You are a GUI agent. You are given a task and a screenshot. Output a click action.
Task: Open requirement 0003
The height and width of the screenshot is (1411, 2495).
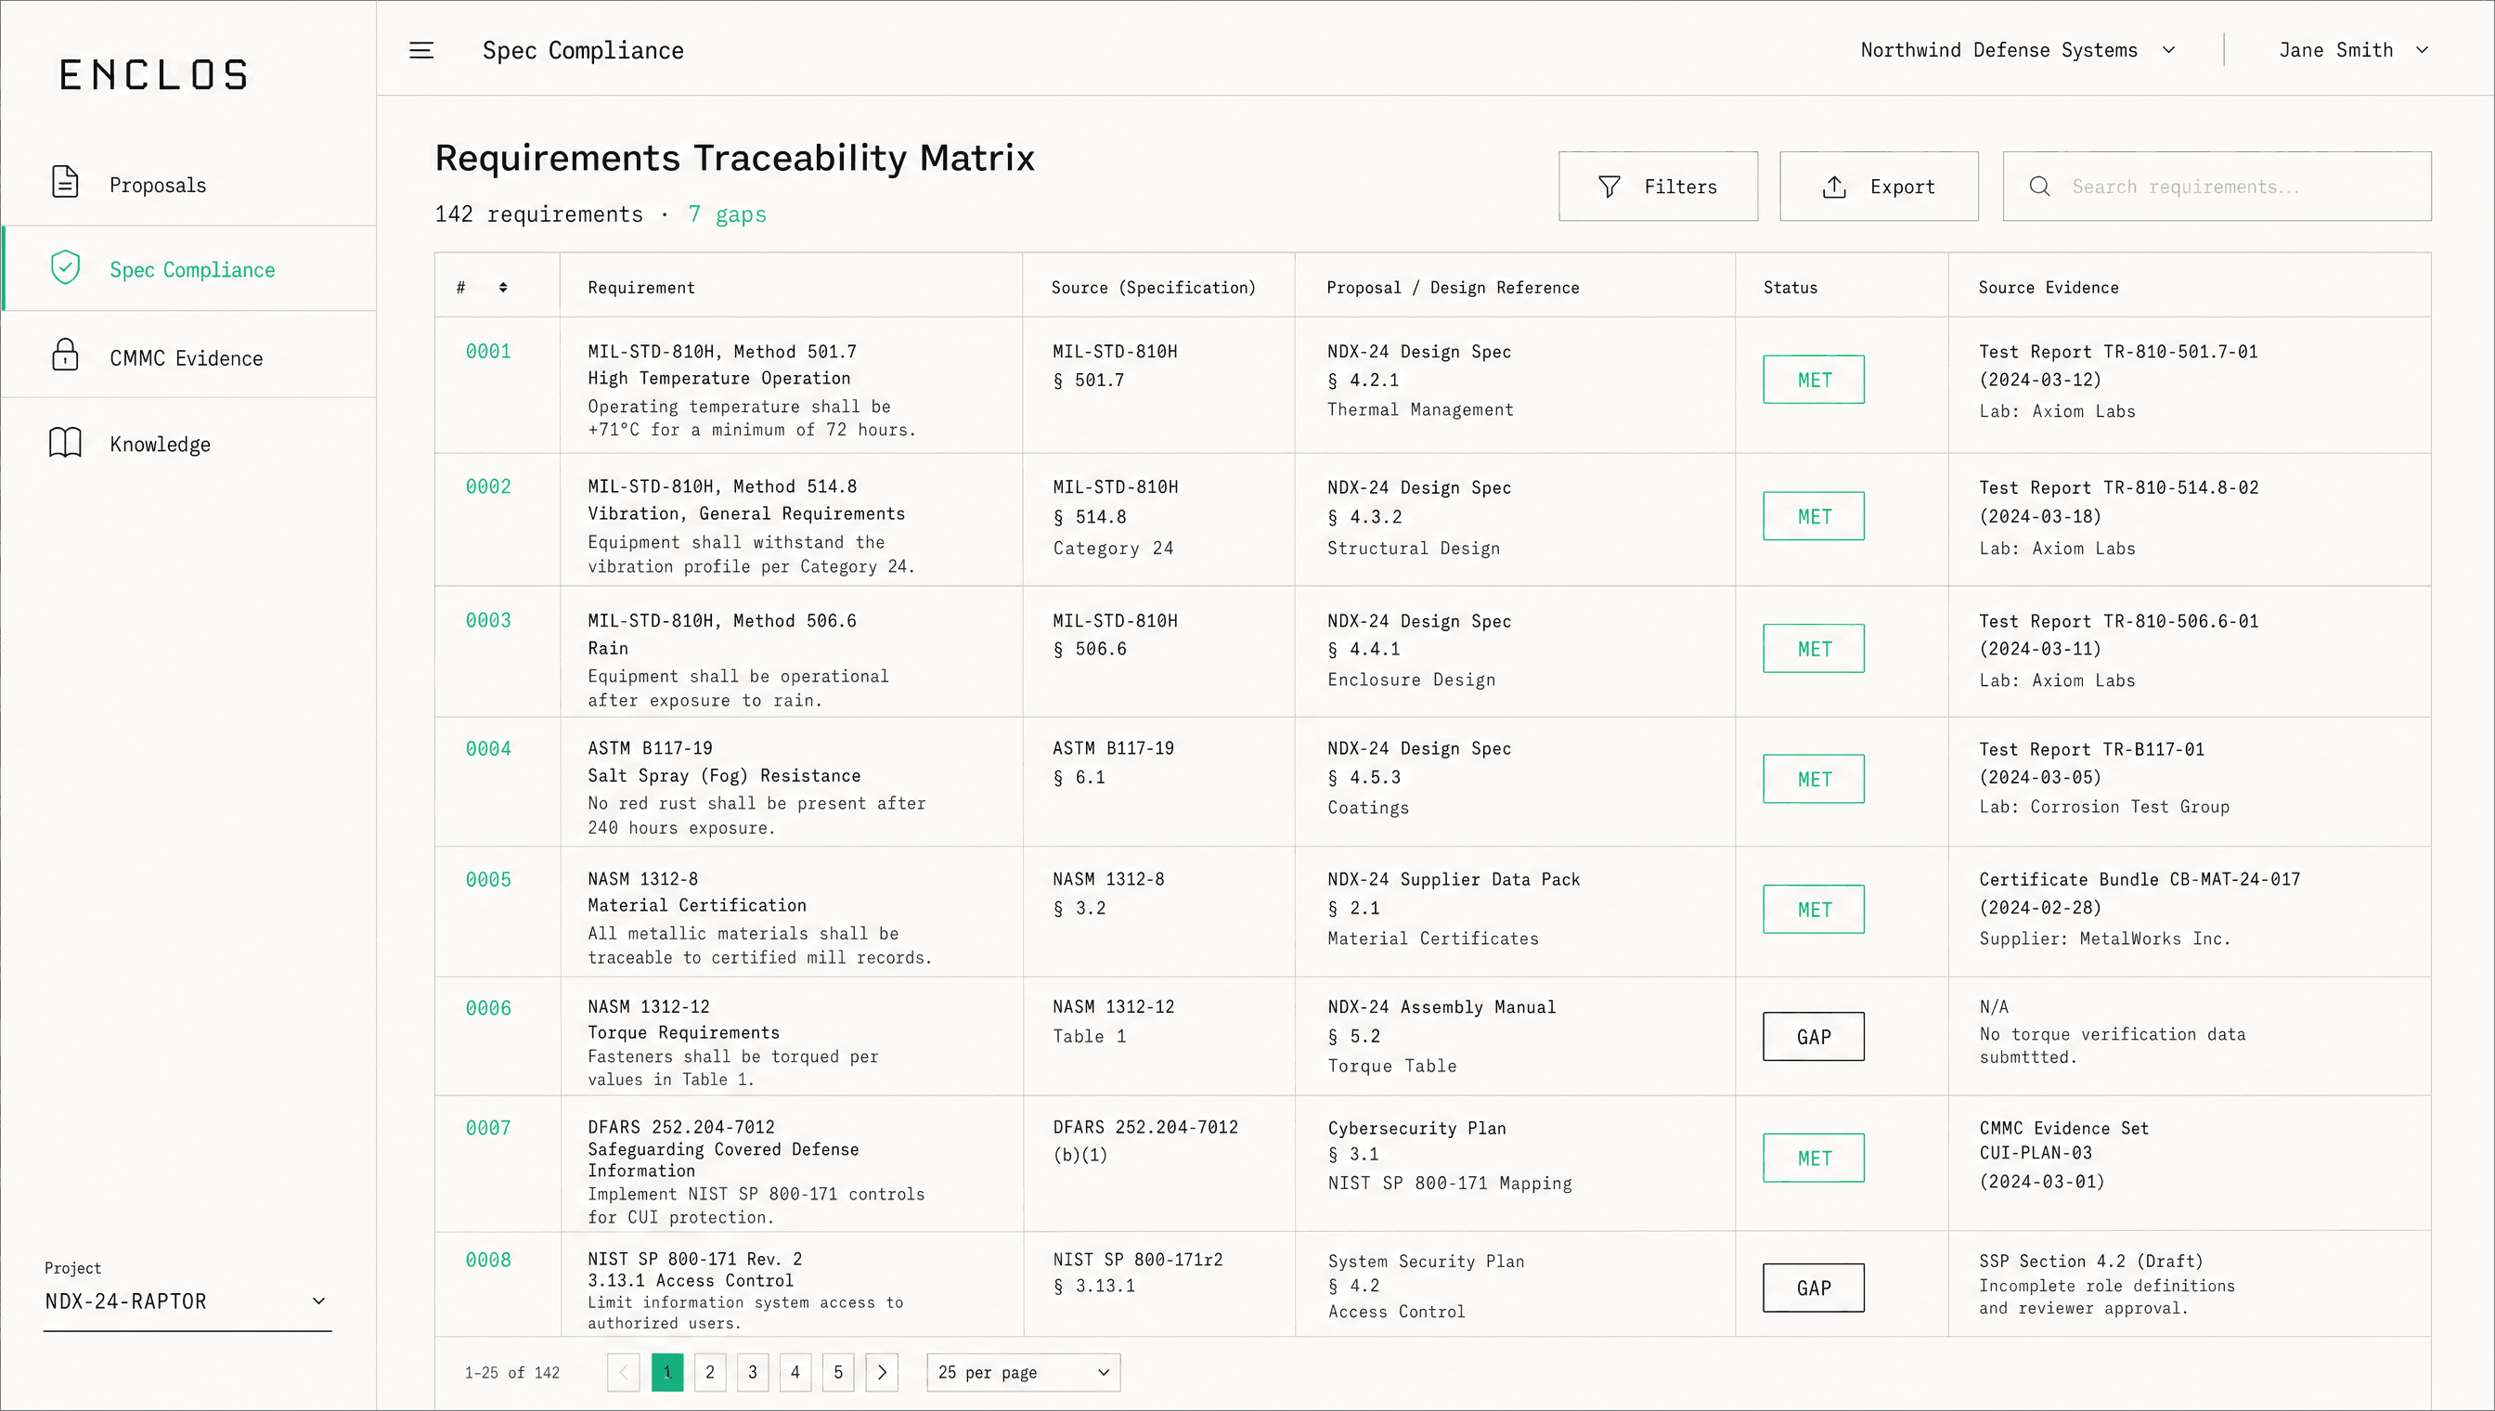(x=488, y=620)
